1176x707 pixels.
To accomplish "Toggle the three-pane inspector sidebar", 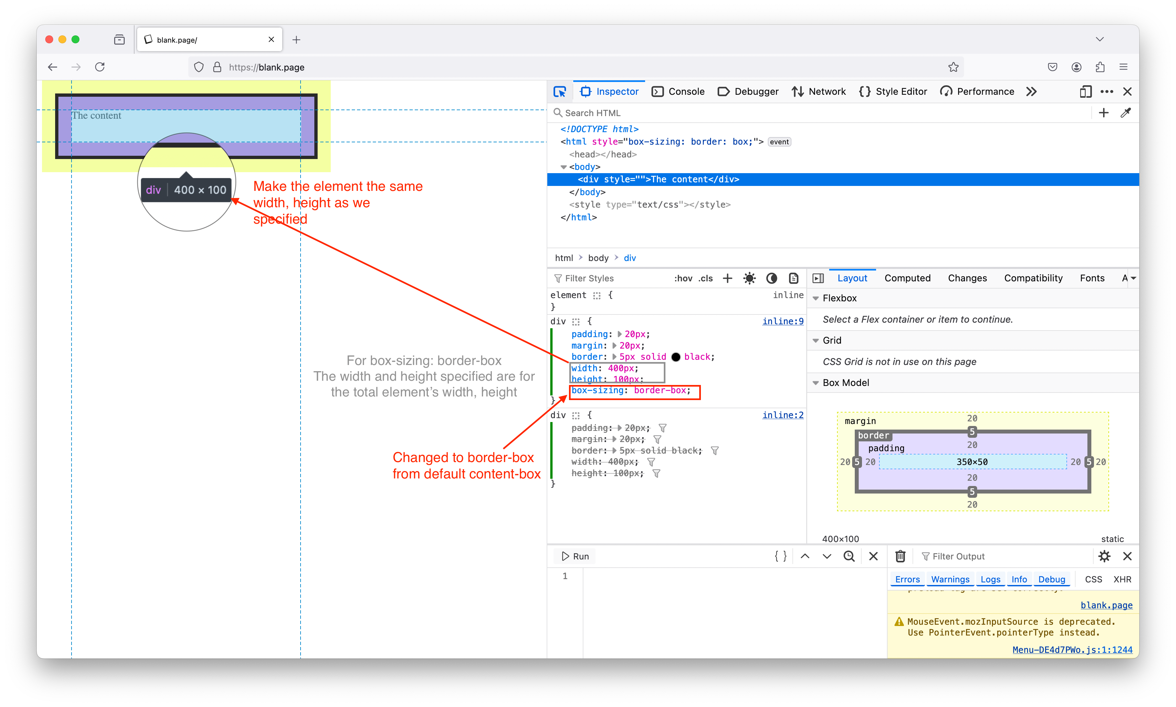I will click(818, 278).
